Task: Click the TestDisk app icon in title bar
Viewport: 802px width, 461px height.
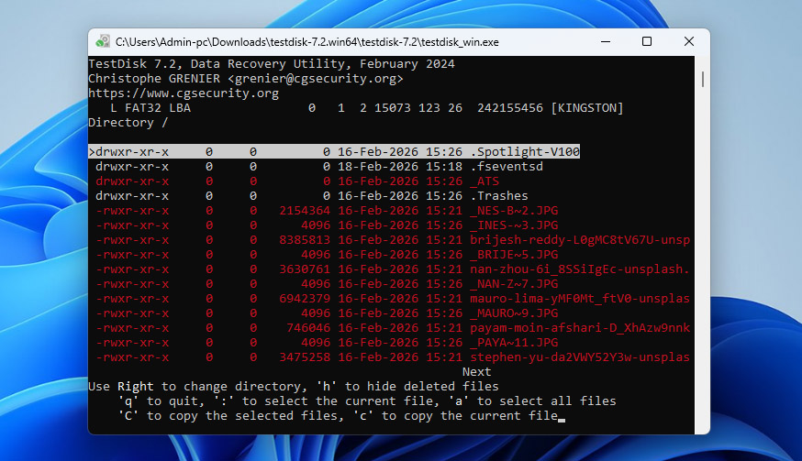Action: [x=103, y=41]
